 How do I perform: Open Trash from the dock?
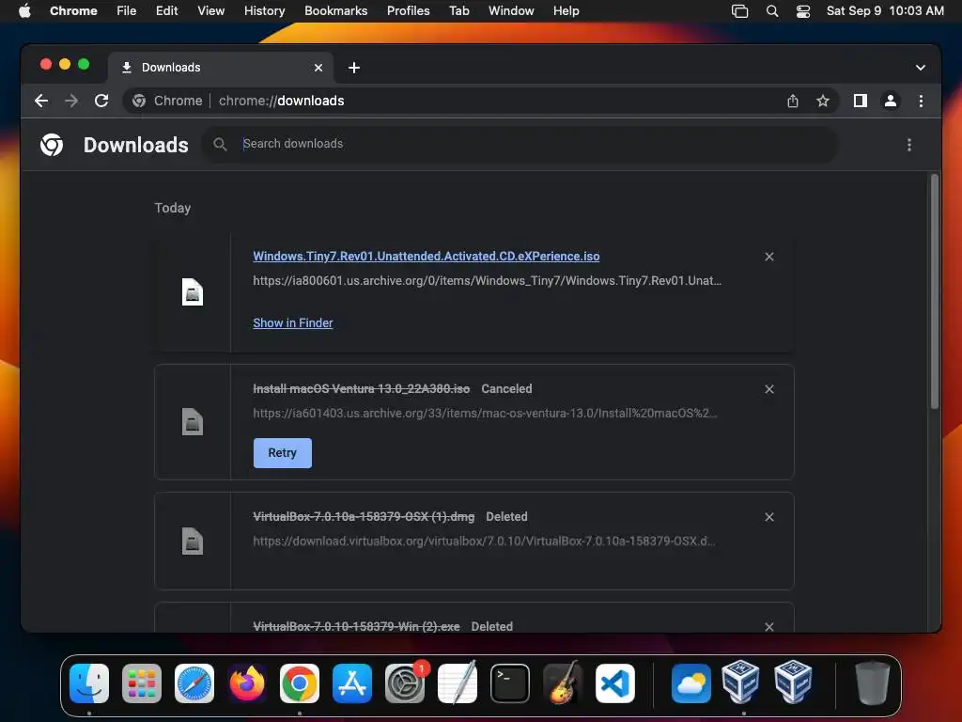872,683
